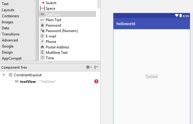193x124 pixels.
Task: Open the Layouts palette category
Action: (x=8, y=10)
